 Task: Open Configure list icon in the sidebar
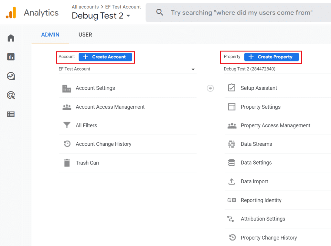[11, 114]
